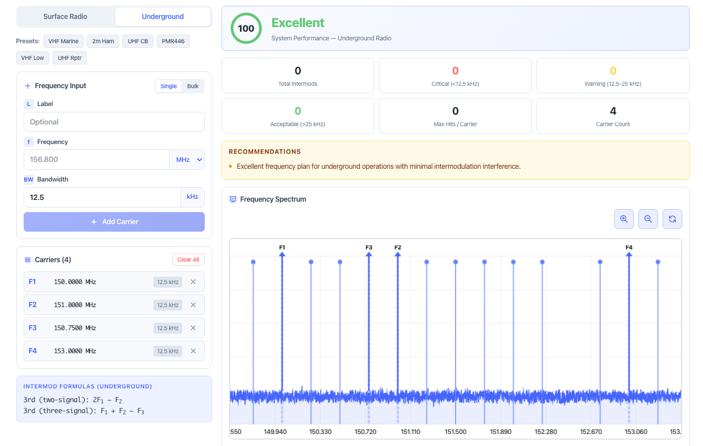Open the MHz unit dropdown
This screenshot has width=703, height=446.
(x=187, y=160)
